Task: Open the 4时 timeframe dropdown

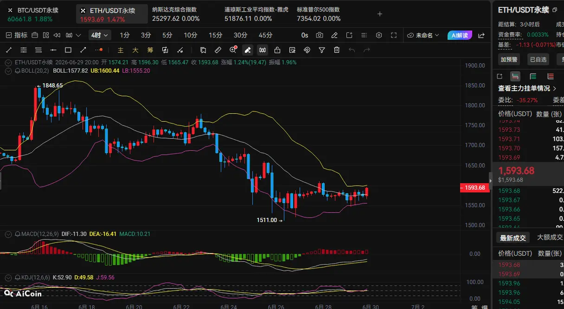Action: (100, 35)
